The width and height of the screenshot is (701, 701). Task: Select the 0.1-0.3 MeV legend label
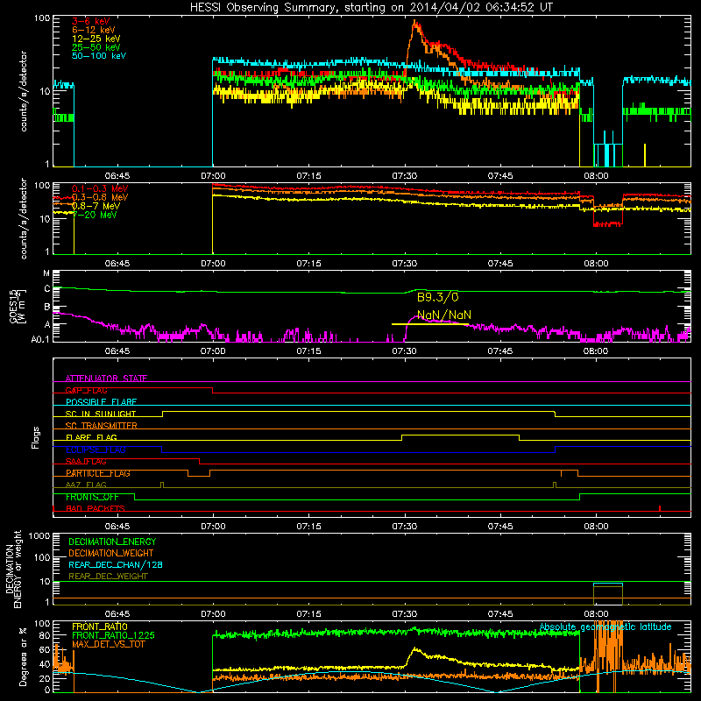coord(100,188)
